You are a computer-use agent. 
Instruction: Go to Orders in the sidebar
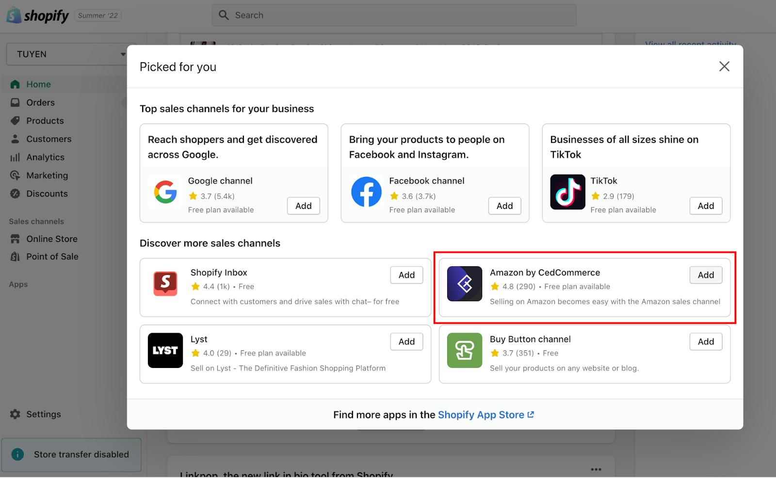pos(40,103)
